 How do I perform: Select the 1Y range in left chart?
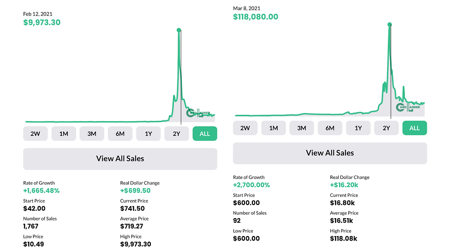click(148, 134)
